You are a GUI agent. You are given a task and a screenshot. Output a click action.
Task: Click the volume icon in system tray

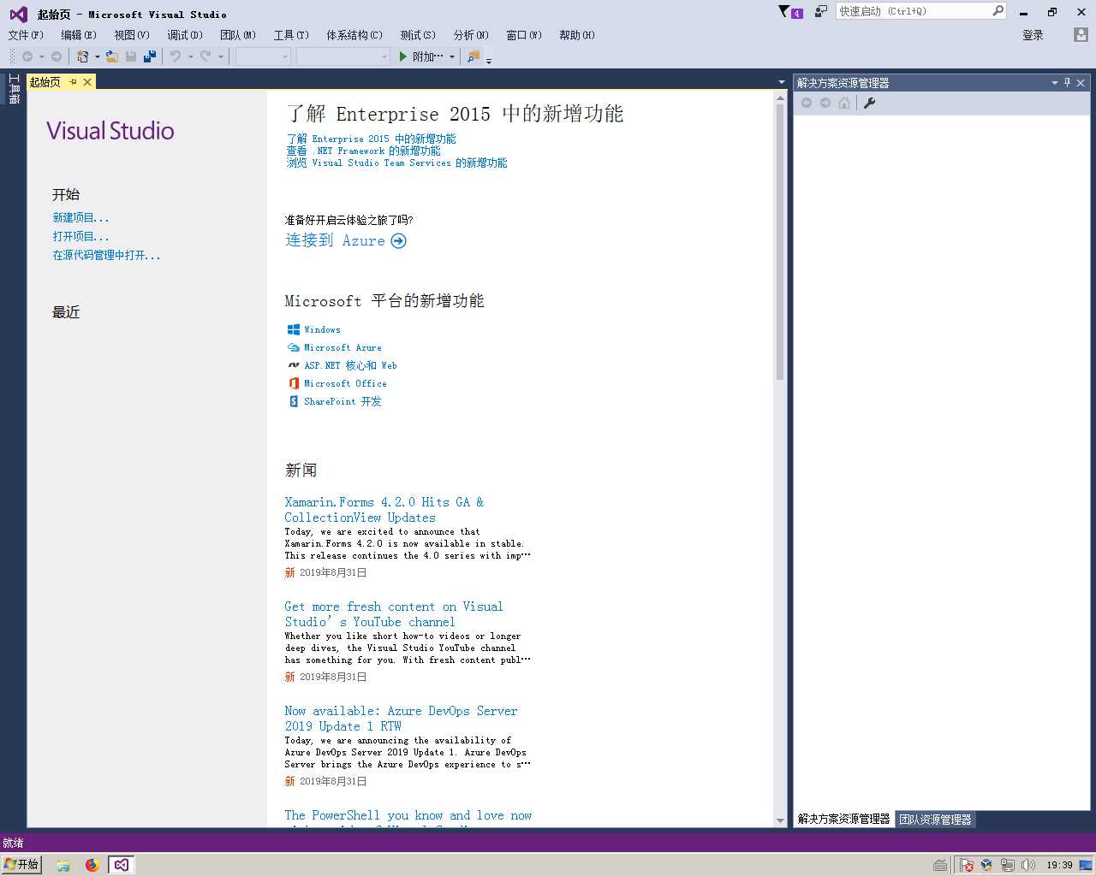coord(1028,865)
